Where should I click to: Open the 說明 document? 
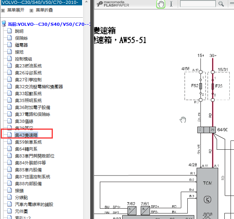tap(19, 31)
